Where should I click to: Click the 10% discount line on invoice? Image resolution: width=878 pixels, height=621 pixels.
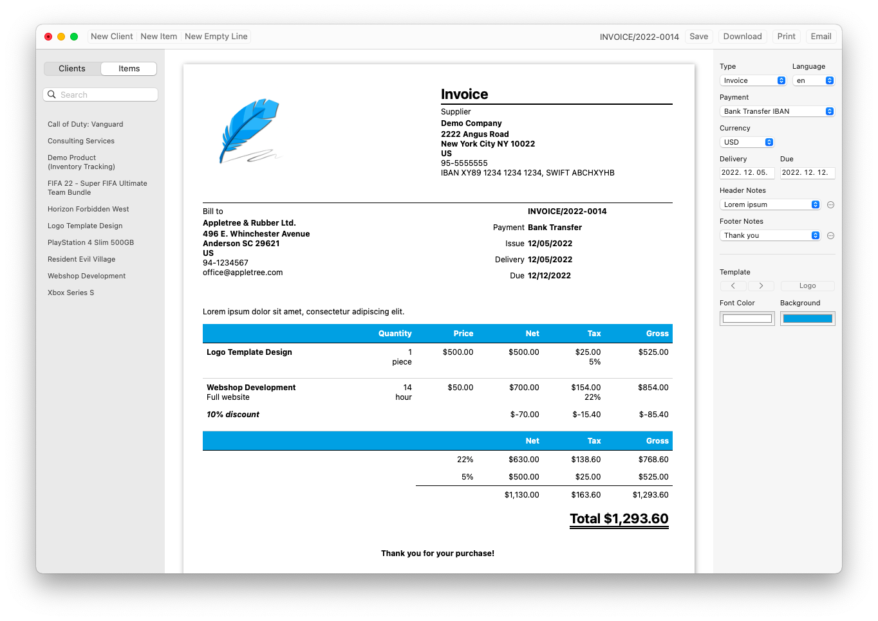[x=233, y=415]
